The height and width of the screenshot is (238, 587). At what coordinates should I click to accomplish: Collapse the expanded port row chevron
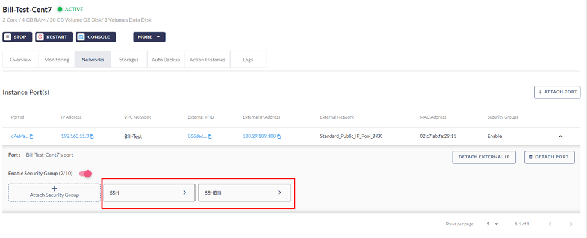point(561,136)
